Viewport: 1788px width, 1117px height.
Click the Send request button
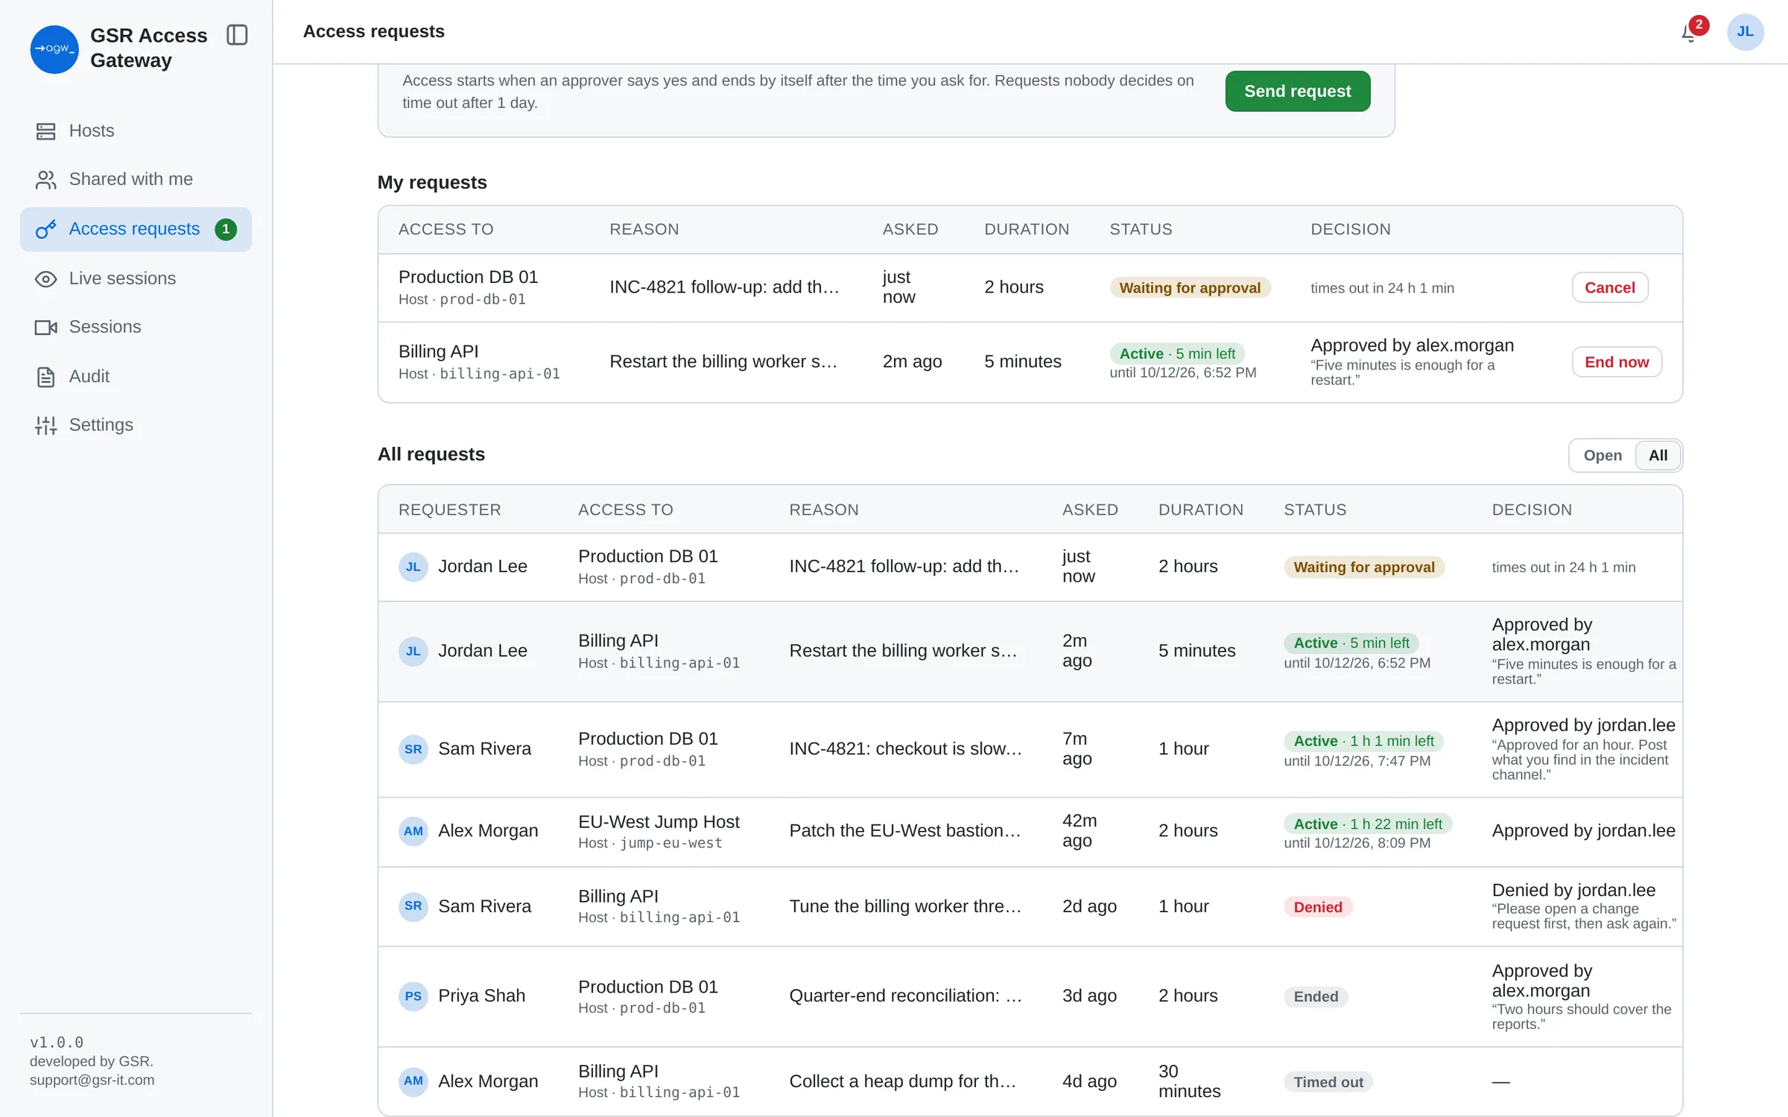click(x=1297, y=92)
